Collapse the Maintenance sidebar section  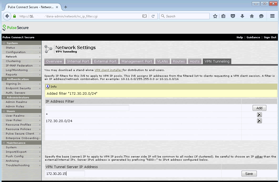pos(4,143)
